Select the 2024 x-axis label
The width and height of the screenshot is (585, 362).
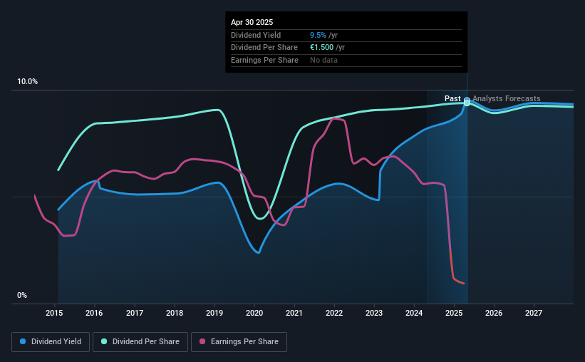[x=414, y=313]
